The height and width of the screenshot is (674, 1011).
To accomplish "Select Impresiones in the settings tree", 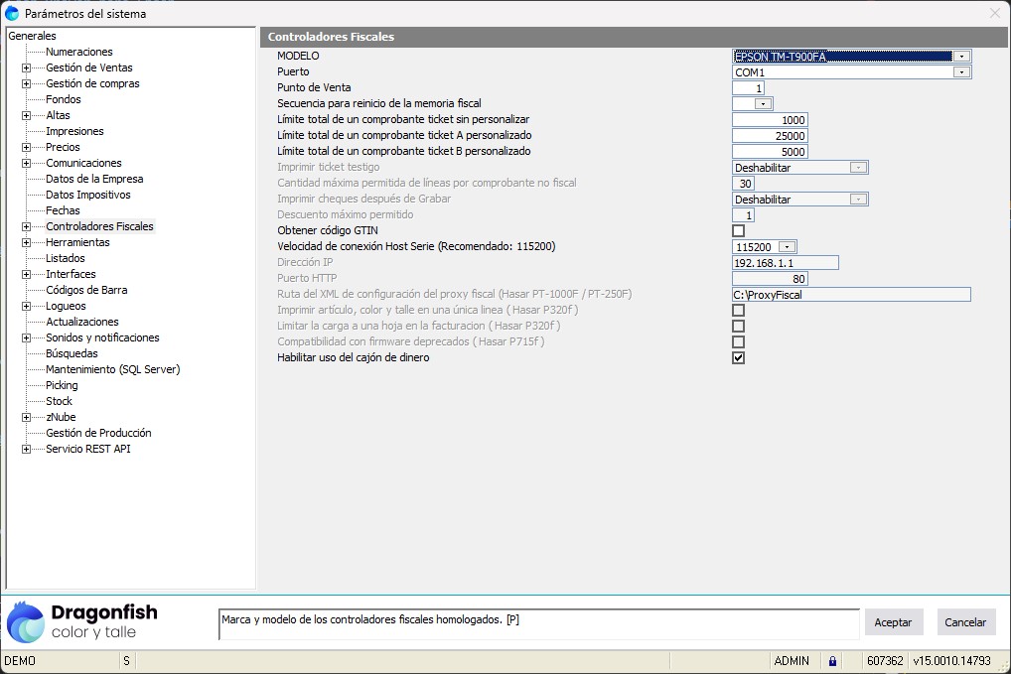I will click(74, 131).
